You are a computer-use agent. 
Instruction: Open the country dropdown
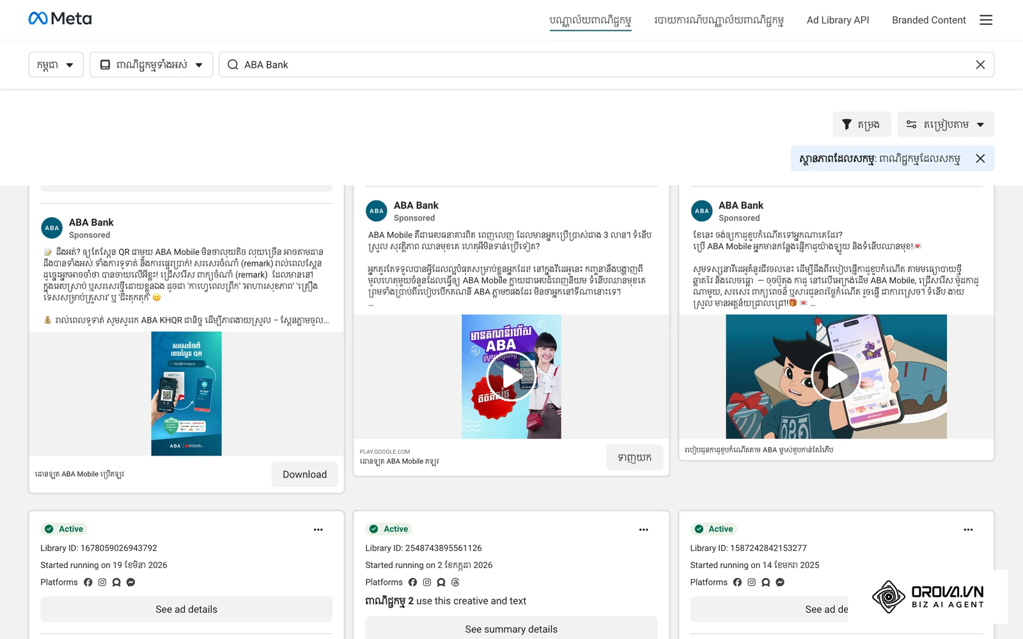[x=56, y=65]
